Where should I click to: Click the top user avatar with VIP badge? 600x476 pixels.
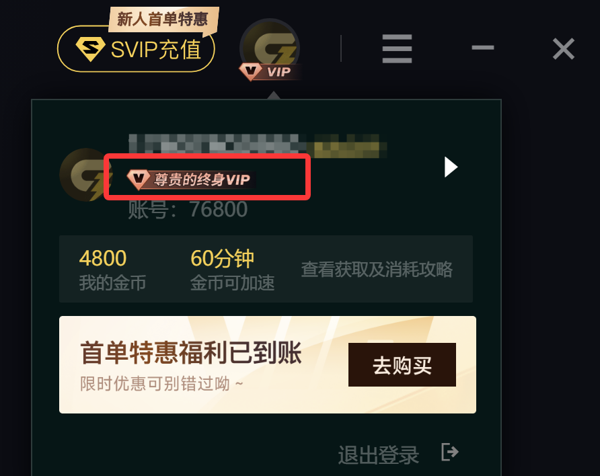(270, 48)
